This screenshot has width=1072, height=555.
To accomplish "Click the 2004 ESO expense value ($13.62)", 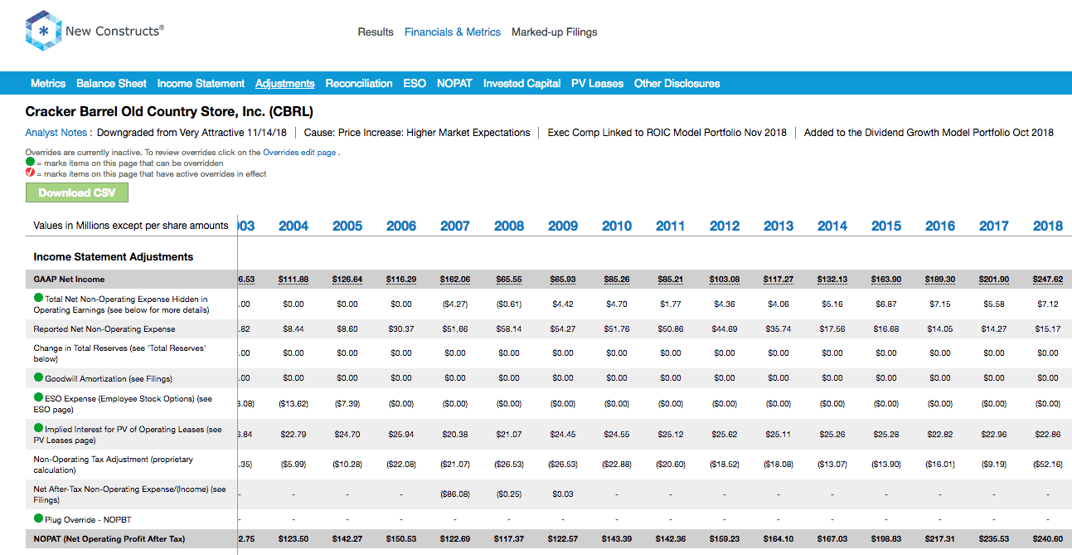I will pyautogui.click(x=293, y=403).
